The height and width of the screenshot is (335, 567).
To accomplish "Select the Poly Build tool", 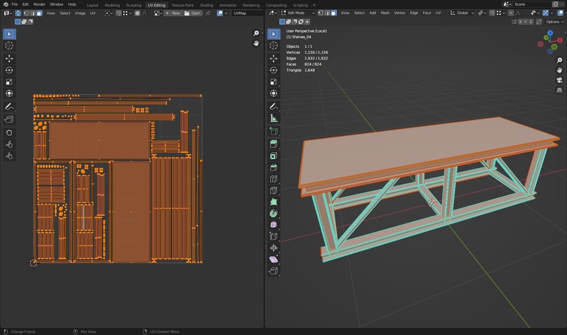I will 274,202.
